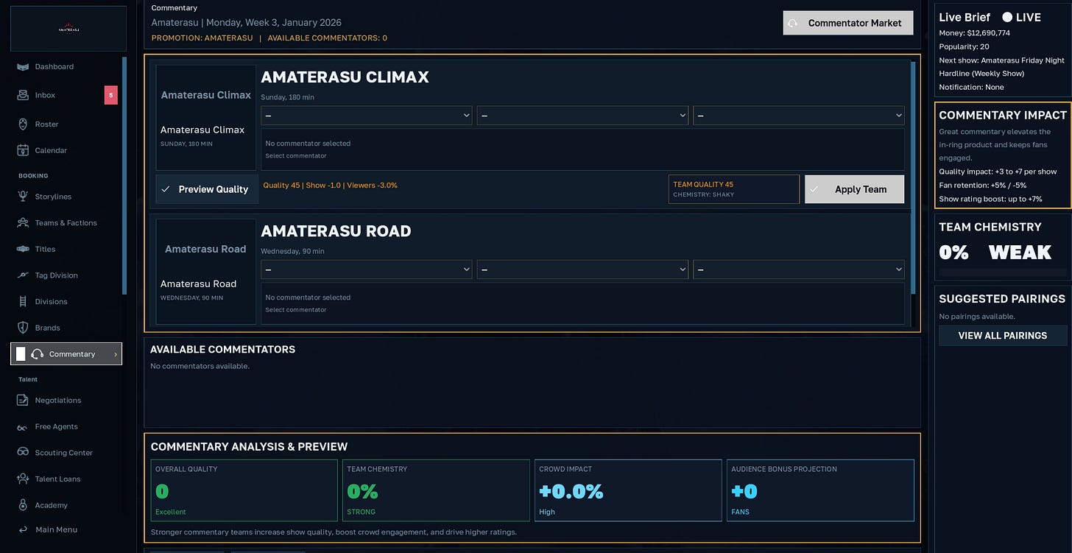Select the Free Agents icon

pos(23,427)
